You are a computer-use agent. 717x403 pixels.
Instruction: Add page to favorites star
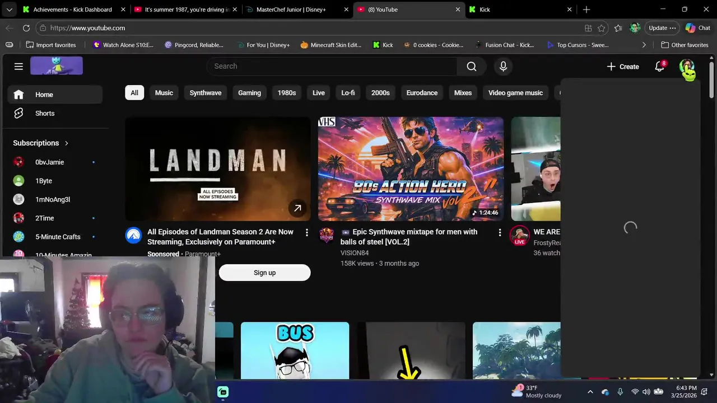point(601,28)
